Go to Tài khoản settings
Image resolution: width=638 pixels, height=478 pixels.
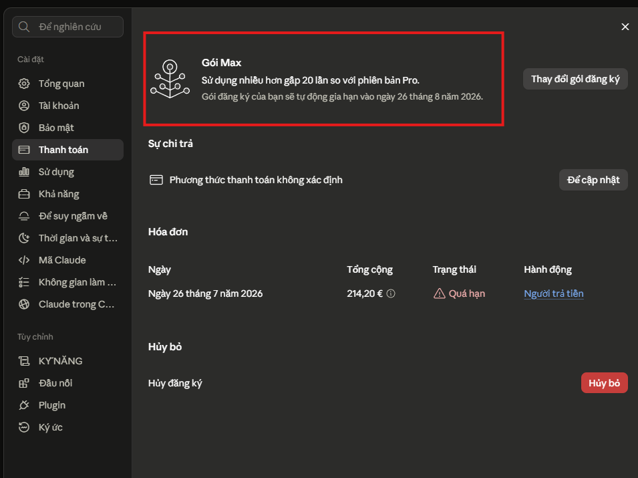coord(67,106)
